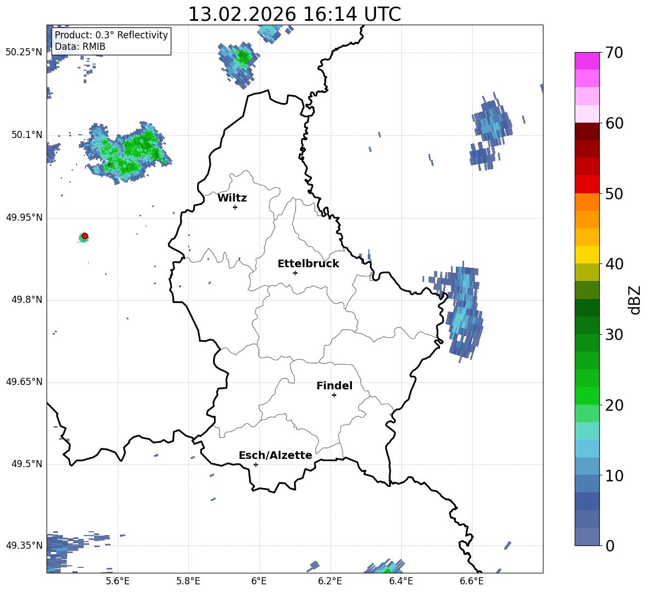This screenshot has height=592, width=648.
Task: Click the colorbar tick value 70
Action: (614, 53)
